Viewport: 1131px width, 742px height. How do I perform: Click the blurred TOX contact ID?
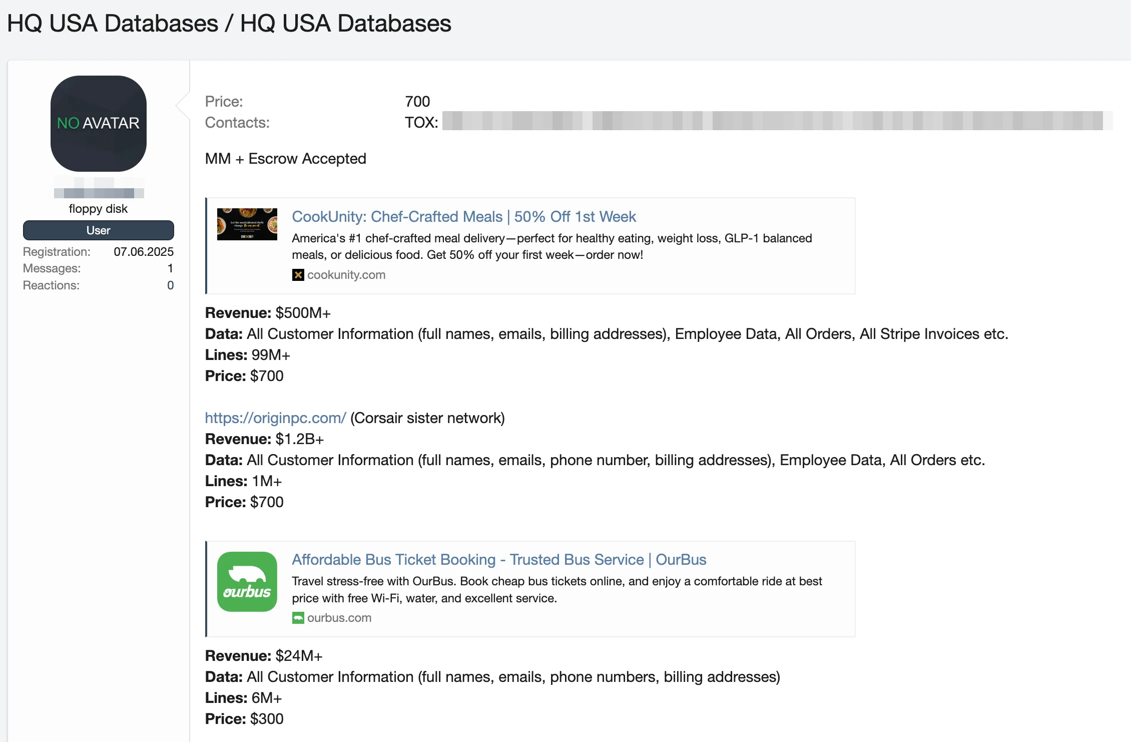point(777,121)
